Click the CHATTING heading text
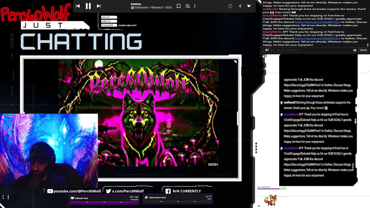The height and width of the screenshot is (208, 370). pos(81,42)
